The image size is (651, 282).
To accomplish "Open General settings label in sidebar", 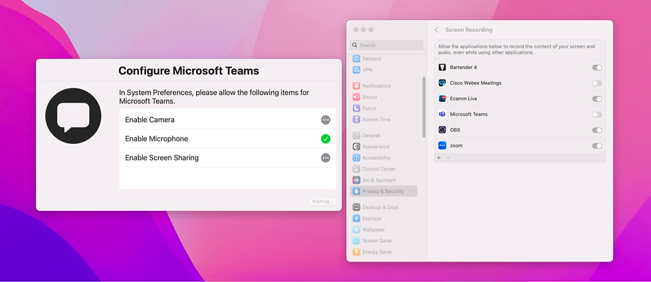I will coord(371,135).
